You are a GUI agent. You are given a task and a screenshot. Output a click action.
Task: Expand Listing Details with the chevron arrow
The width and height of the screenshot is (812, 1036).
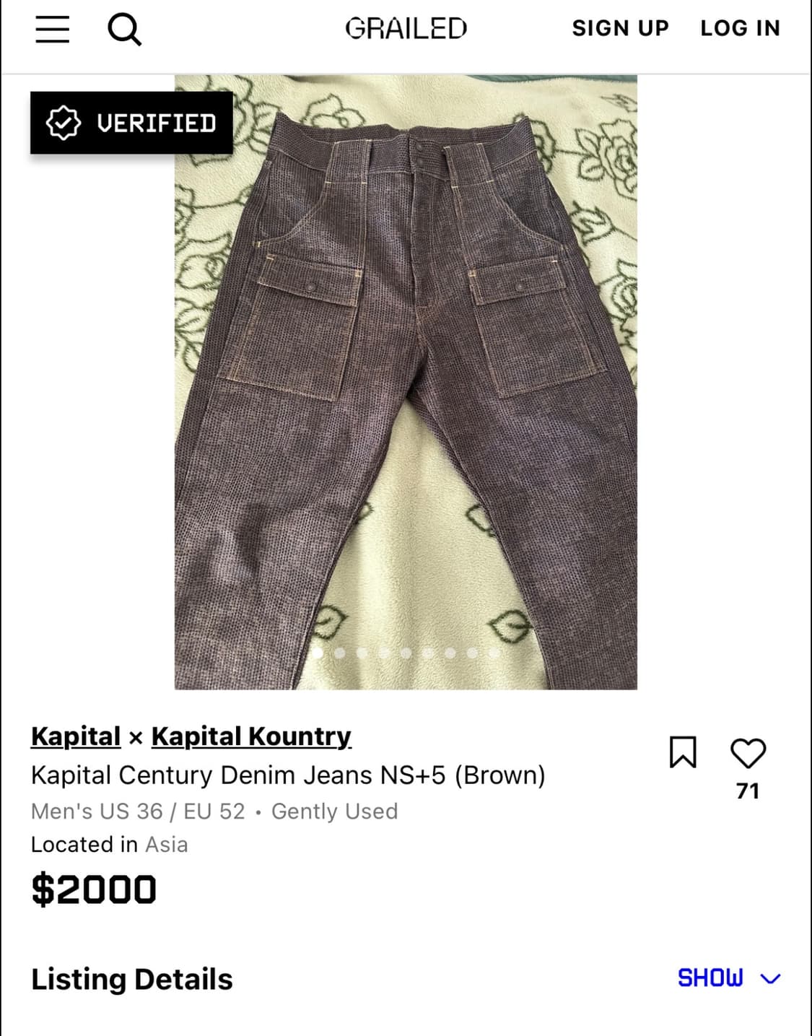tap(771, 978)
